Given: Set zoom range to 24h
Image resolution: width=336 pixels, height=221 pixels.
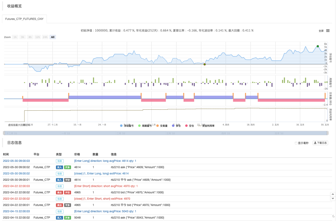Looking at the screenshot, I should coord(45,37).
